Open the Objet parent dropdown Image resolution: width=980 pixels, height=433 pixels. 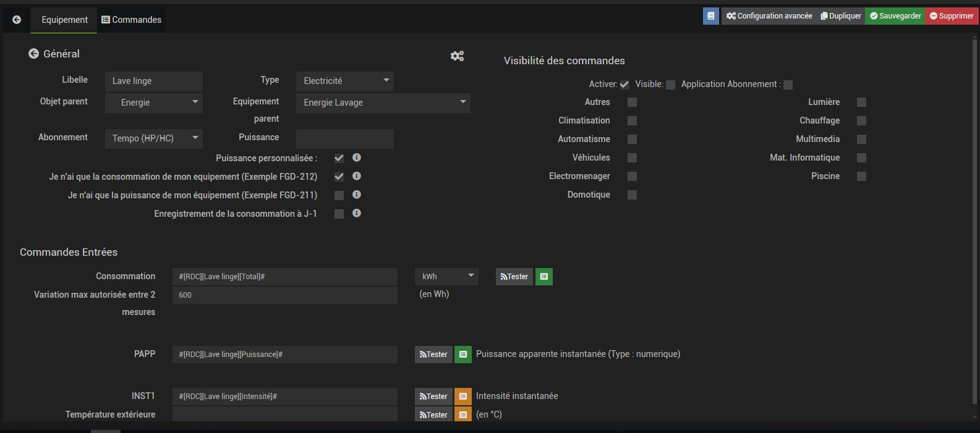[154, 103]
